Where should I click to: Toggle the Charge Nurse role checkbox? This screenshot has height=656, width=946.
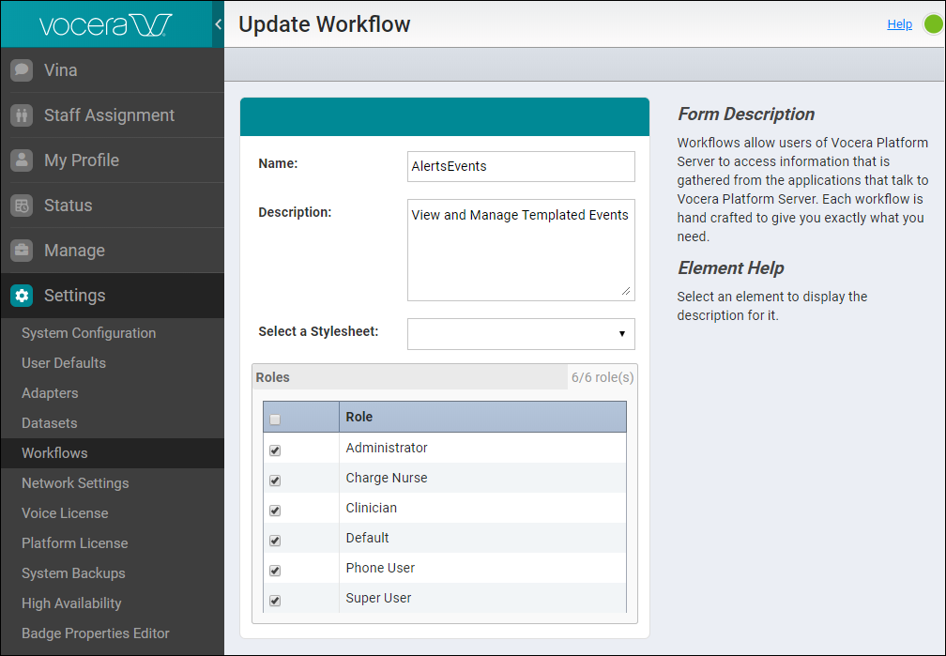(274, 481)
